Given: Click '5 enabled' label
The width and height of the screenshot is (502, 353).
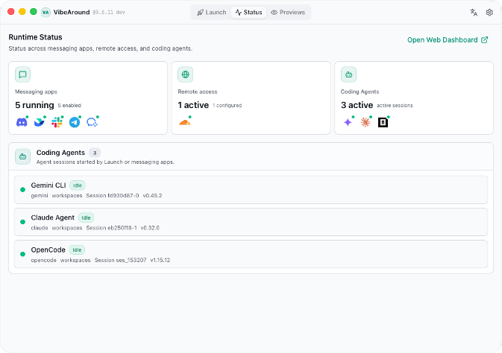Looking at the screenshot, I should (x=69, y=106).
